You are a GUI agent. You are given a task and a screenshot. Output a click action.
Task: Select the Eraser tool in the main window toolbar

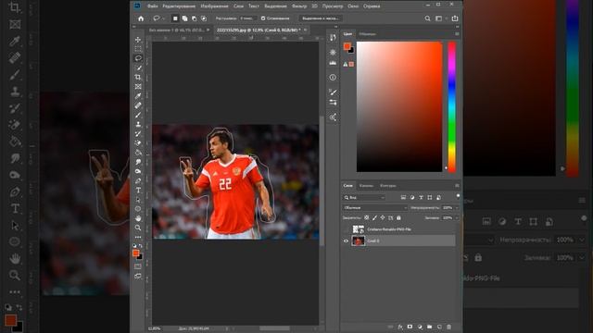point(138,143)
